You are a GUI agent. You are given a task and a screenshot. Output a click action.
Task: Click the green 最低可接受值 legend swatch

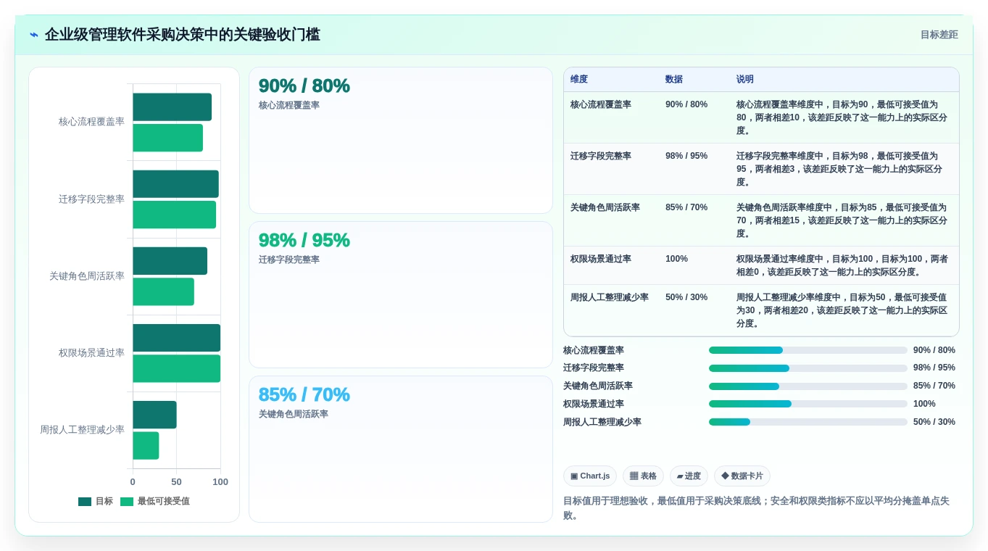[x=127, y=501]
